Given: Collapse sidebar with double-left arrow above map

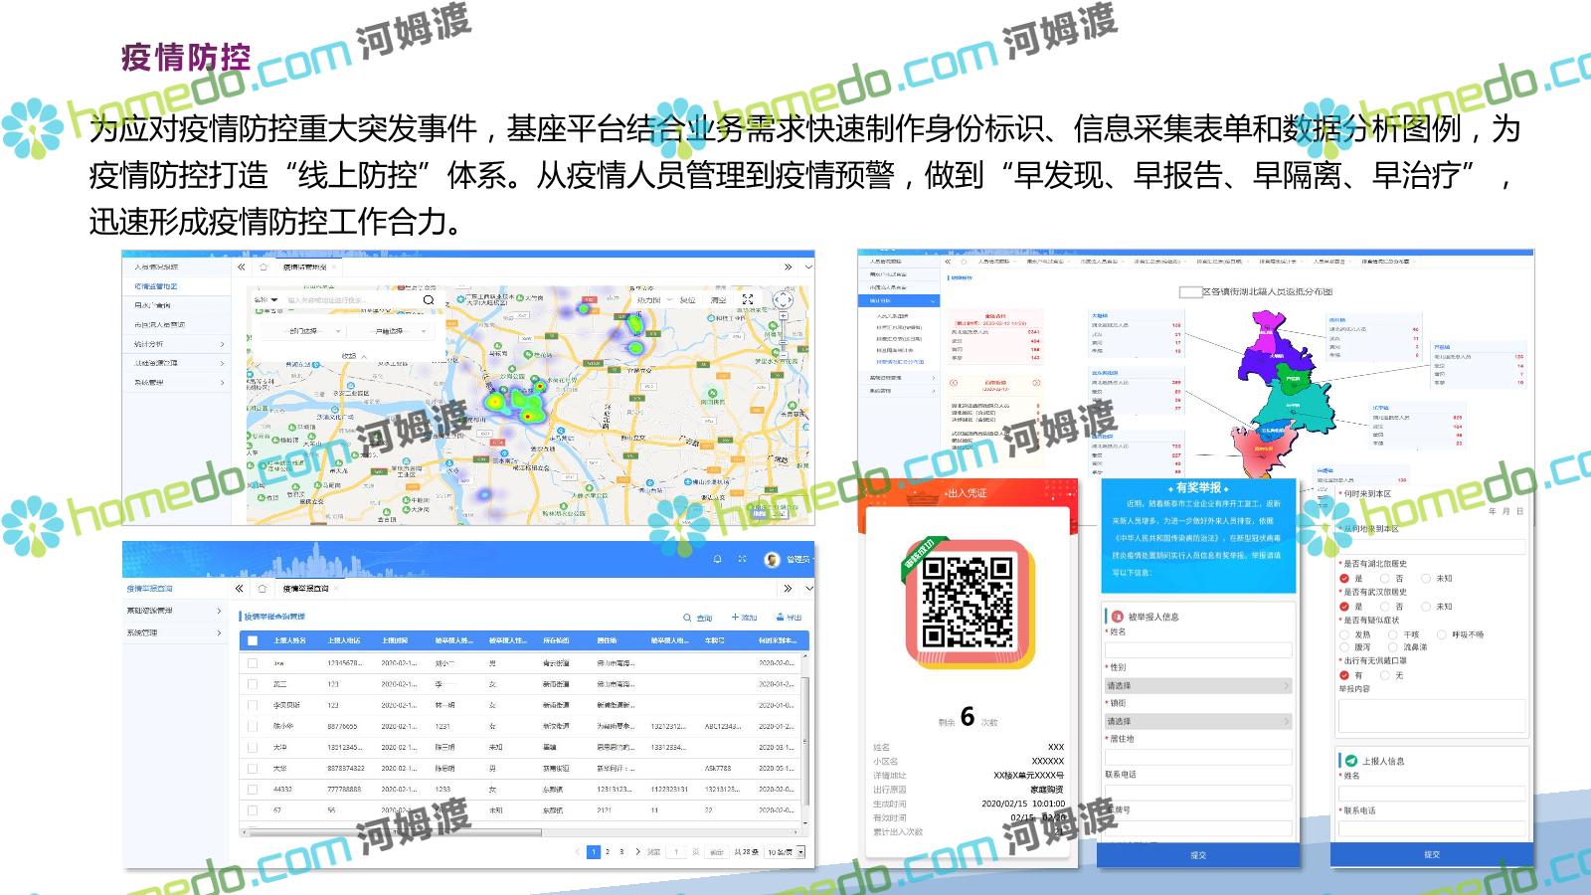Looking at the screenshot, I should [x=241, y=268].
